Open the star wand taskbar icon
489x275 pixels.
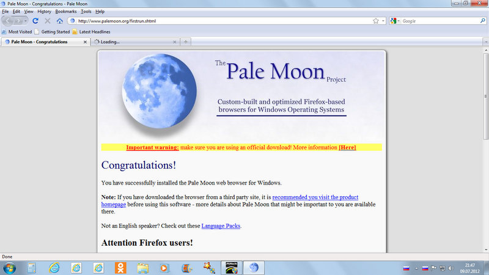[209, 268]
